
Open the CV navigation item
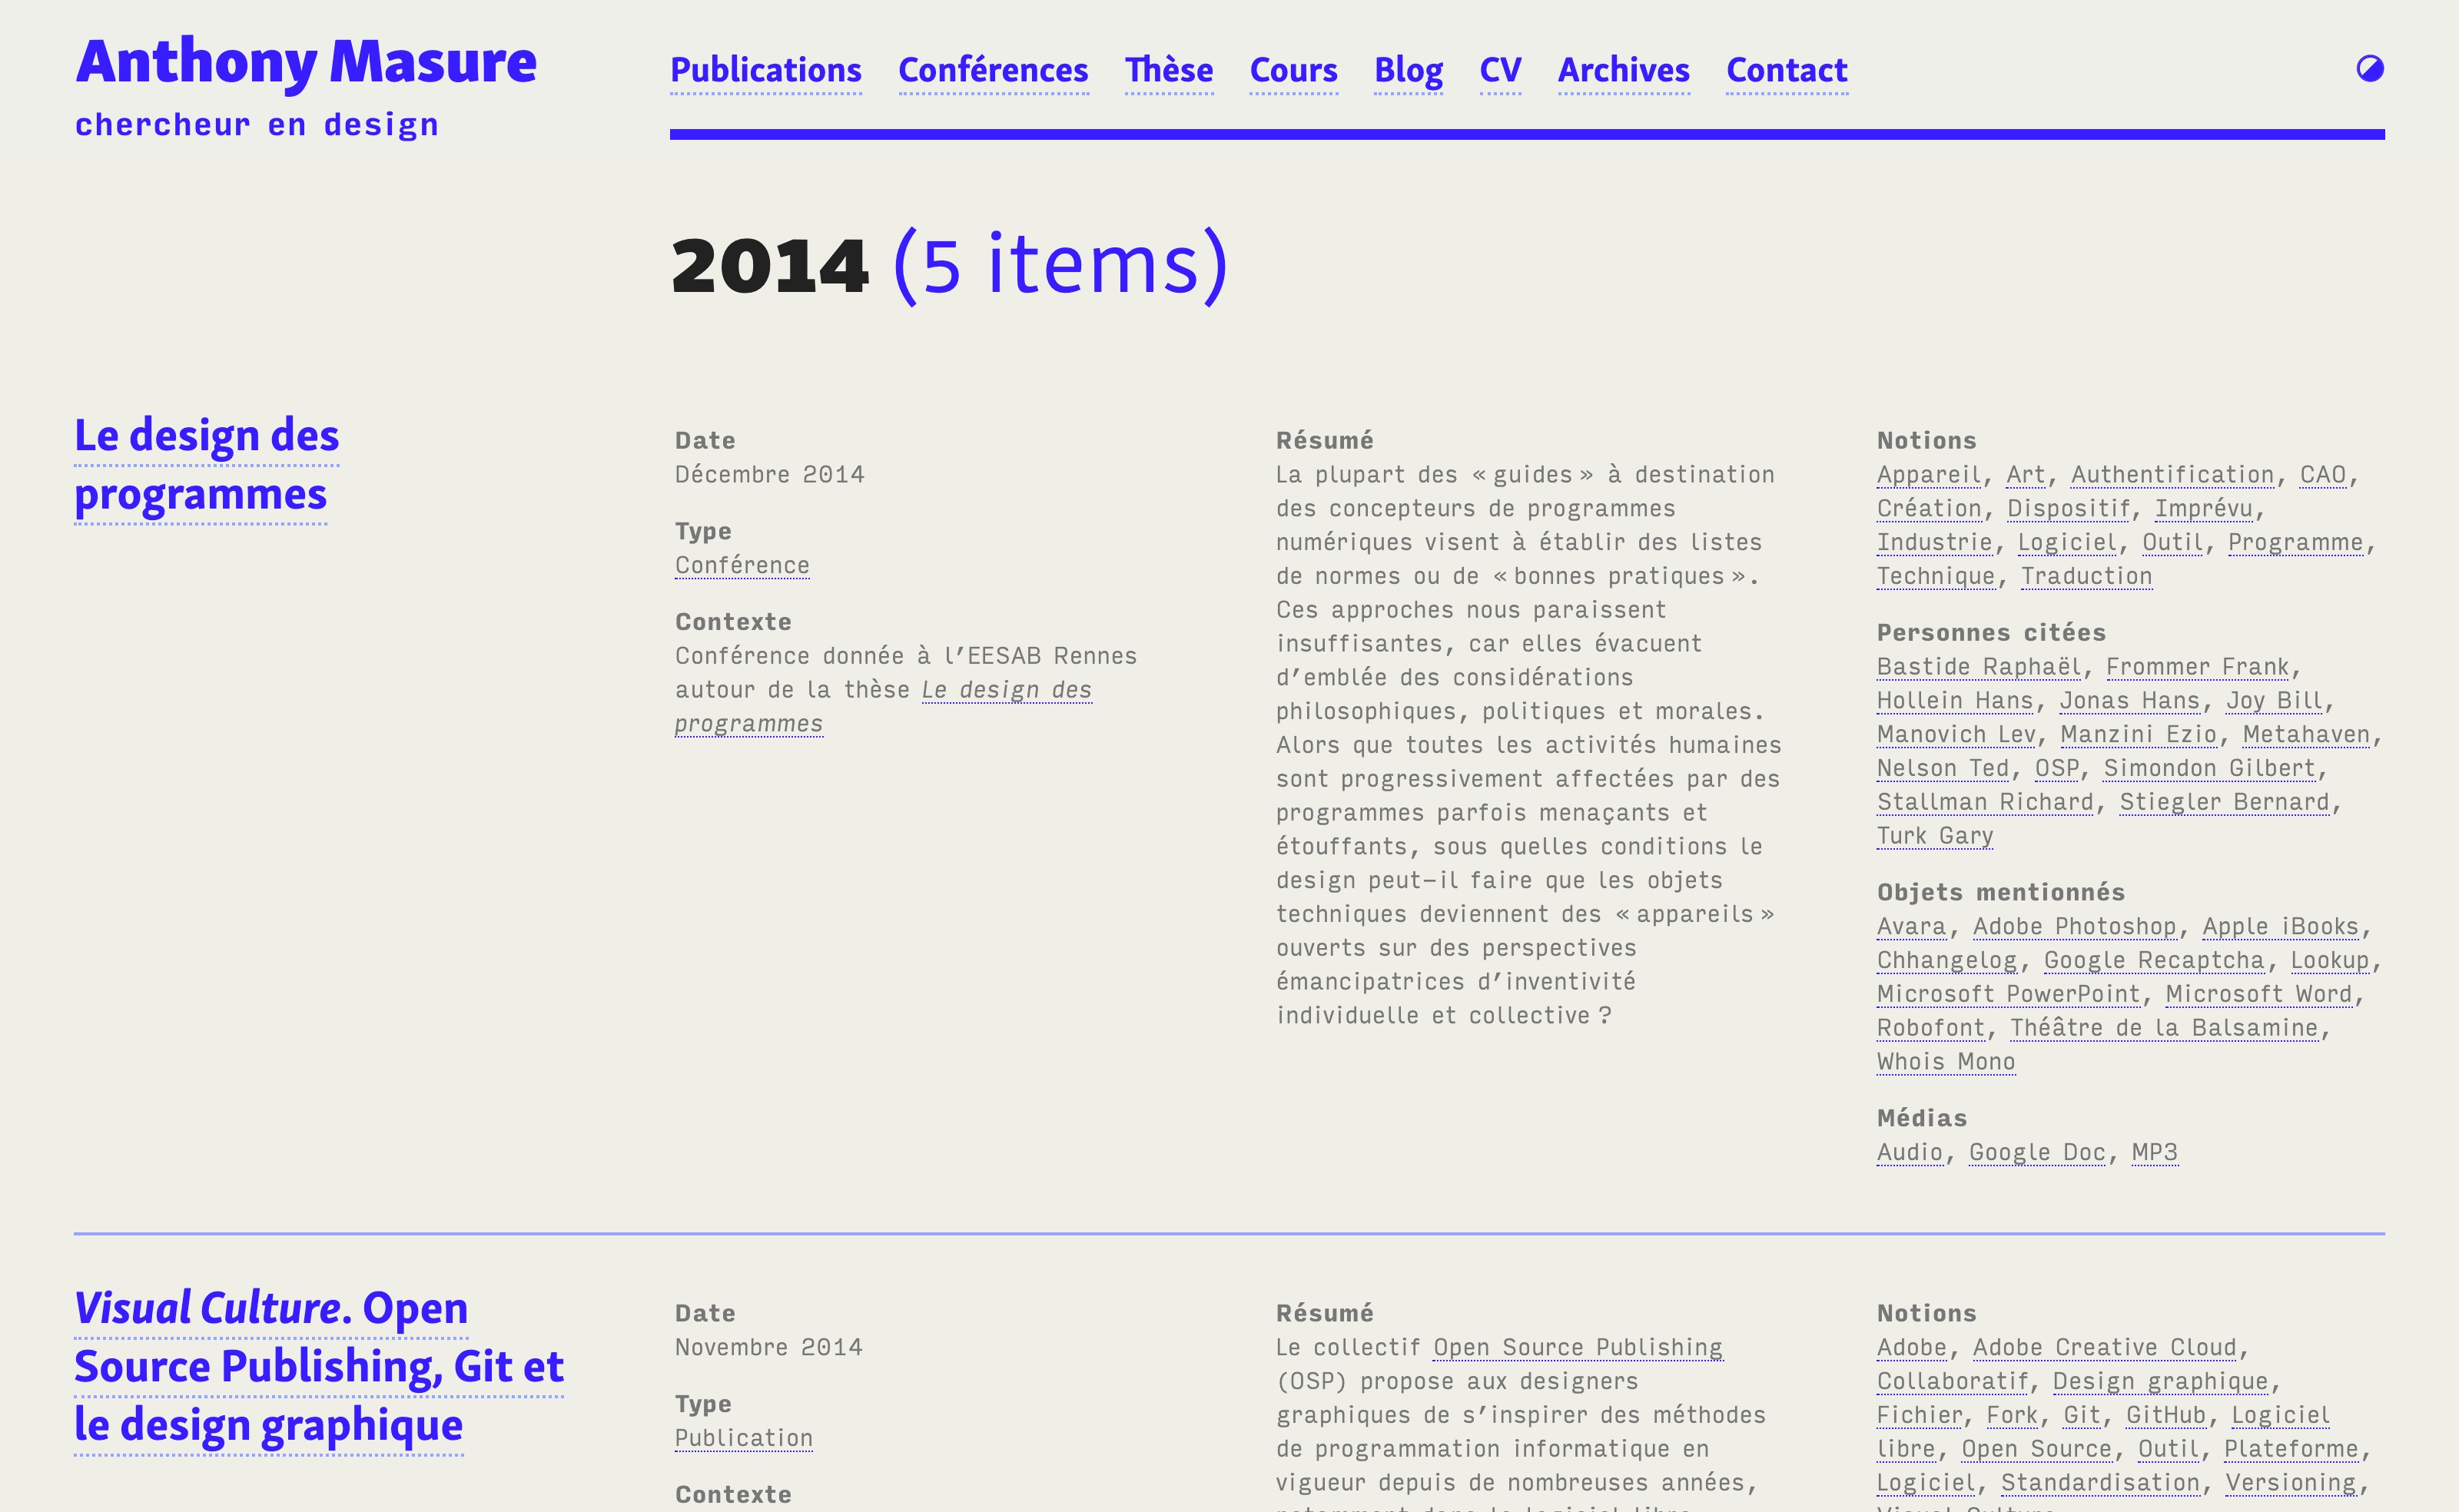(1499, 70)
